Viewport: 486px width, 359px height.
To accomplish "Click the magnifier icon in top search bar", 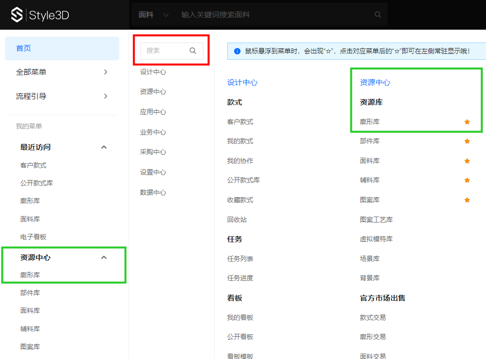I will pyautogui.click(x=378, y=15).
